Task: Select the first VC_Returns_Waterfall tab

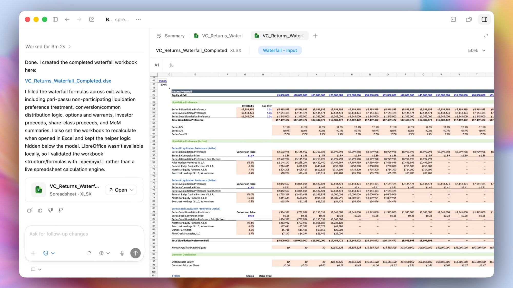Action: (x=219, y=36)
